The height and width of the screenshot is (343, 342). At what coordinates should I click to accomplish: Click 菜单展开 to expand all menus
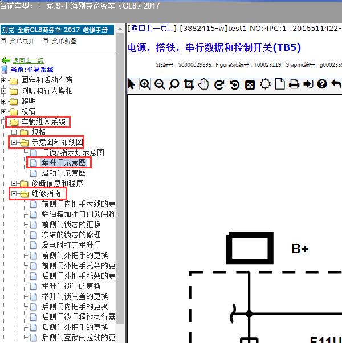click(22, 41)
